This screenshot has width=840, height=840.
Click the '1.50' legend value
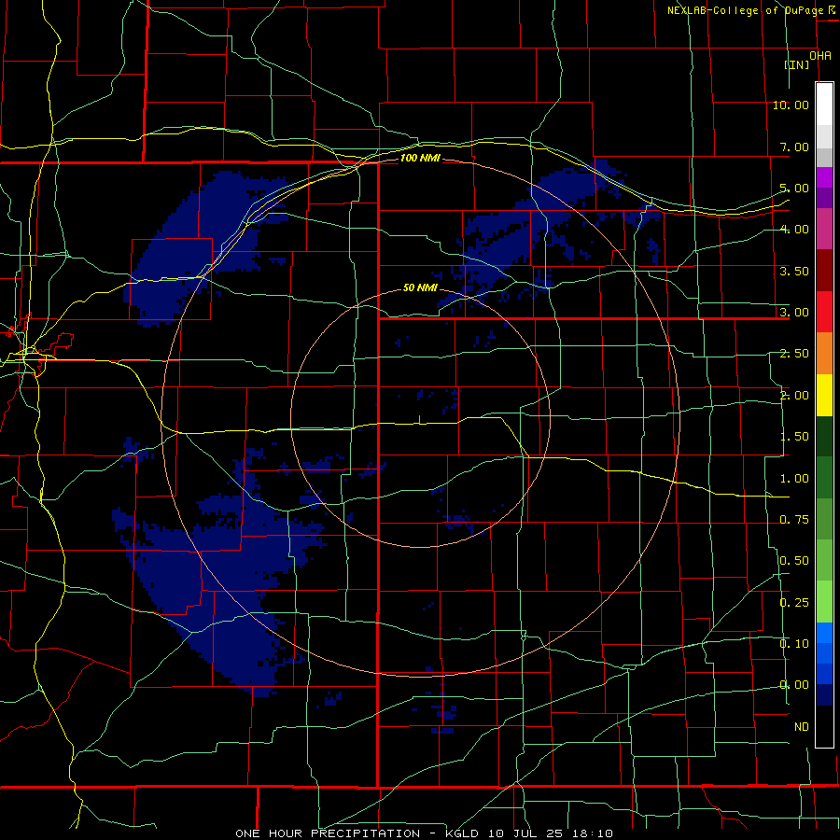point(794,437)
